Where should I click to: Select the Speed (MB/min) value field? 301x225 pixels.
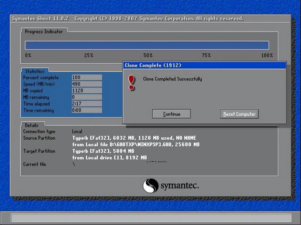coord(87,84)
